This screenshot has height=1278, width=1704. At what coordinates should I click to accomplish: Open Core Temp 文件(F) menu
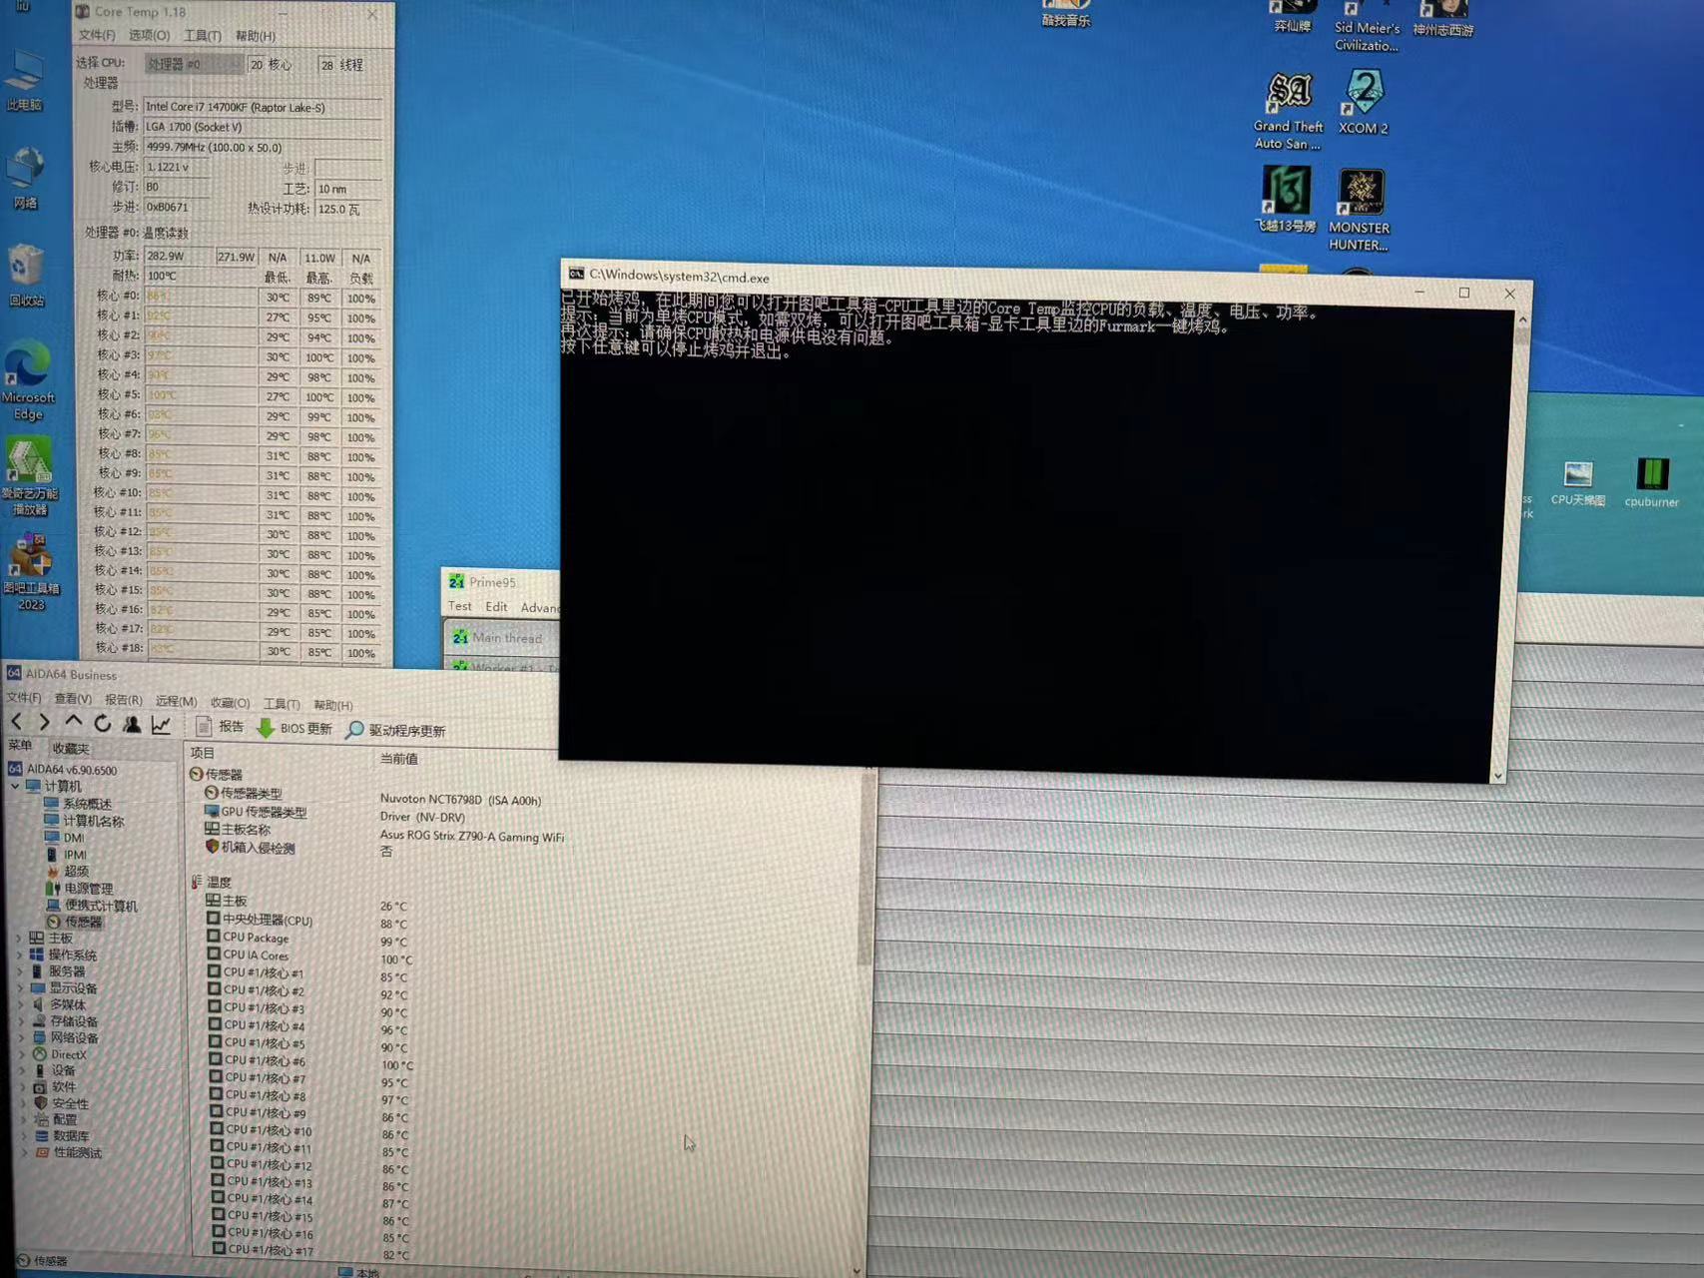(97, 35)
